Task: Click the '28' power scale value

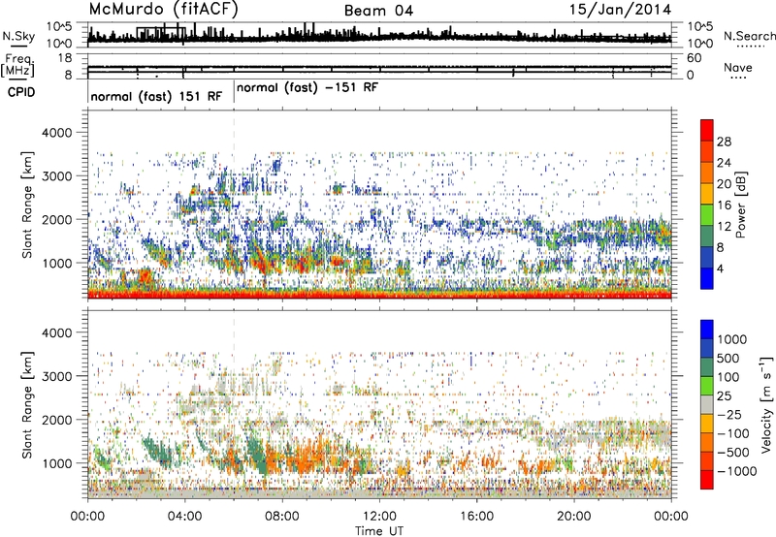Action: pyautogui.click(x=724, y=142)
